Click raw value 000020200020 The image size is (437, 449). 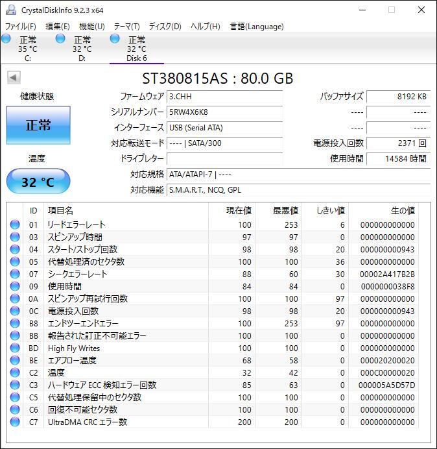click(x=388, y=360)
